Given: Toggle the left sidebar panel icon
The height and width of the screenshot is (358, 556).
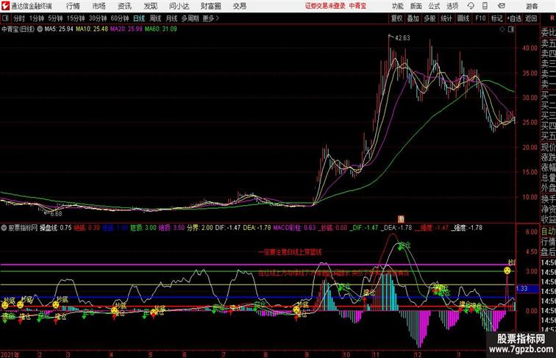Looking at the screenshot, I should click(x=5, y=18).
